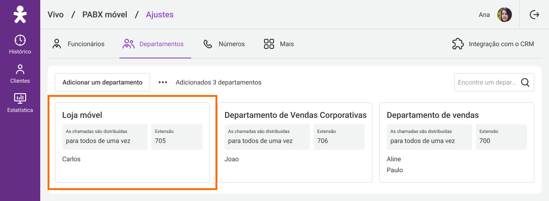Open the three-dots options menu
Viewport: 549px width, 201px height.
(x=163, y=83)
